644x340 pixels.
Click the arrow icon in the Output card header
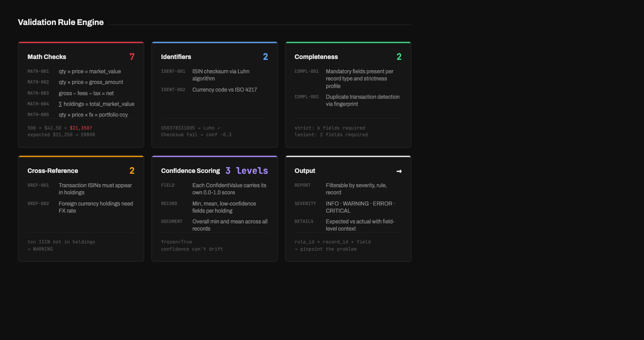click(399, 171)
